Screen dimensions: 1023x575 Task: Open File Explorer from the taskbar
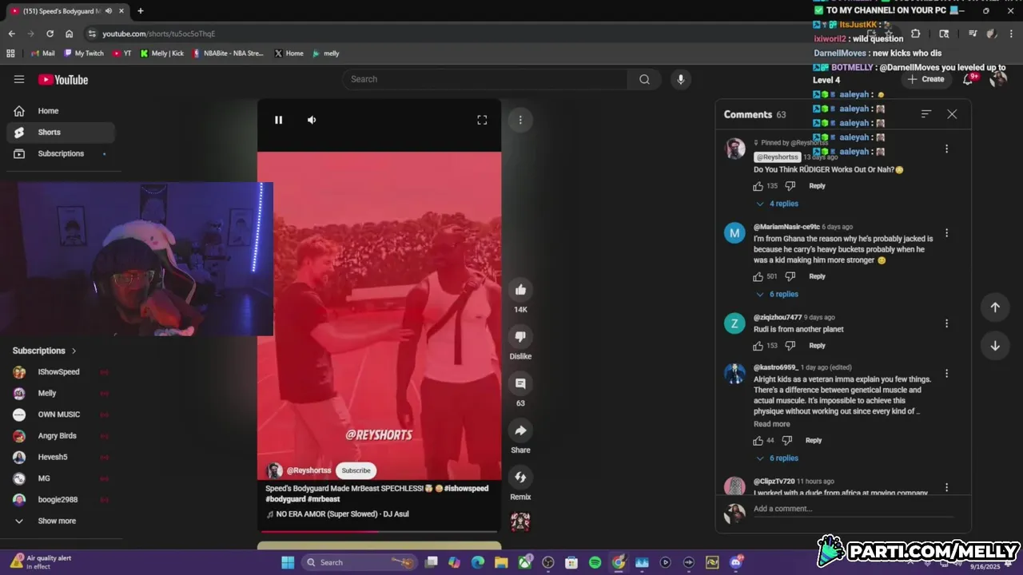pyautogui.click(x=501, y=562)
